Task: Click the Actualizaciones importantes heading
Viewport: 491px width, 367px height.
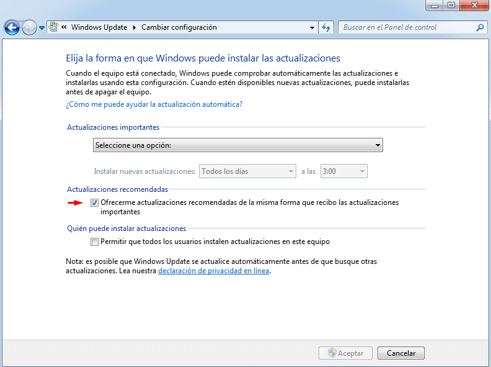Action: [113, 127]
